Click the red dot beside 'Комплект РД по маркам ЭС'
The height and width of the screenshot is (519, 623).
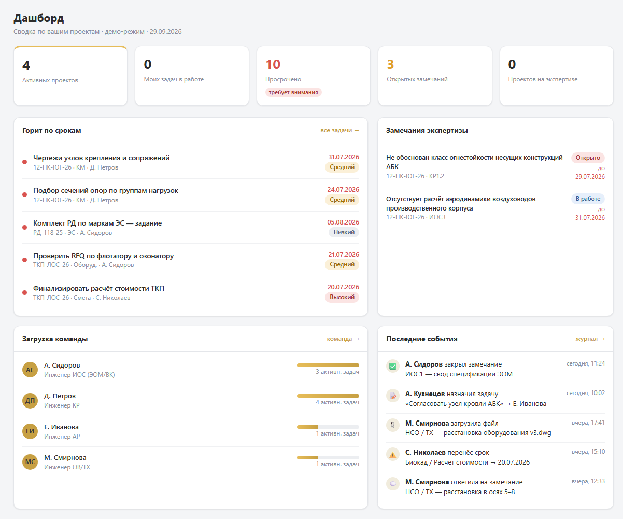(24, 228)
